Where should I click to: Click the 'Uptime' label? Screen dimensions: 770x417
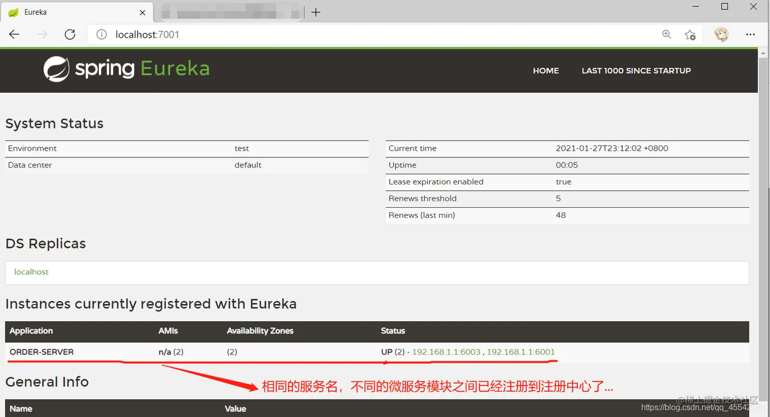(x=402, y=165)
